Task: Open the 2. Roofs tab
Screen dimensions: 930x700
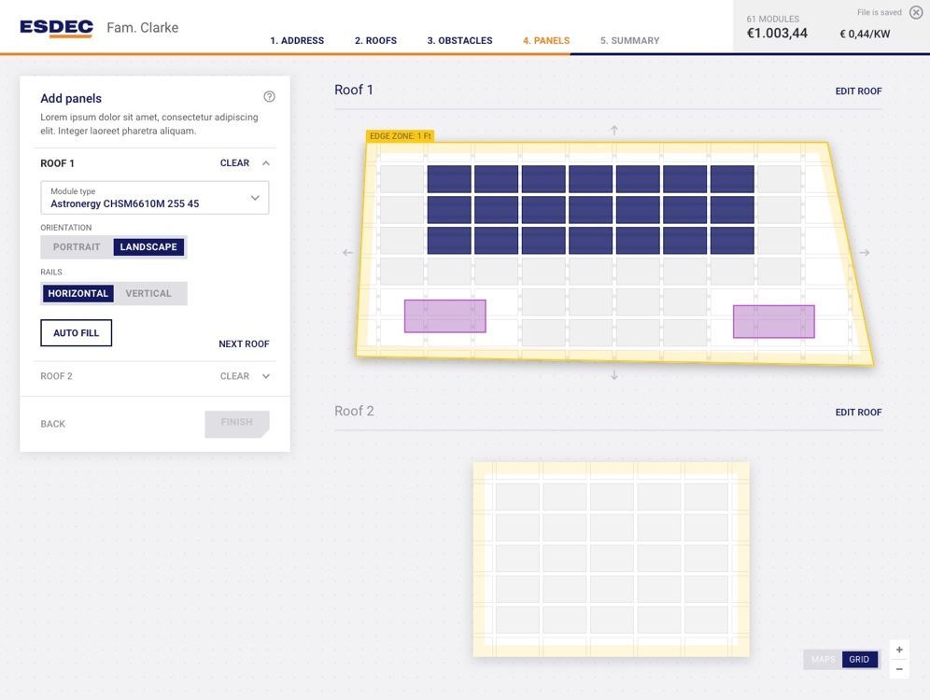Action: [375, 41]
